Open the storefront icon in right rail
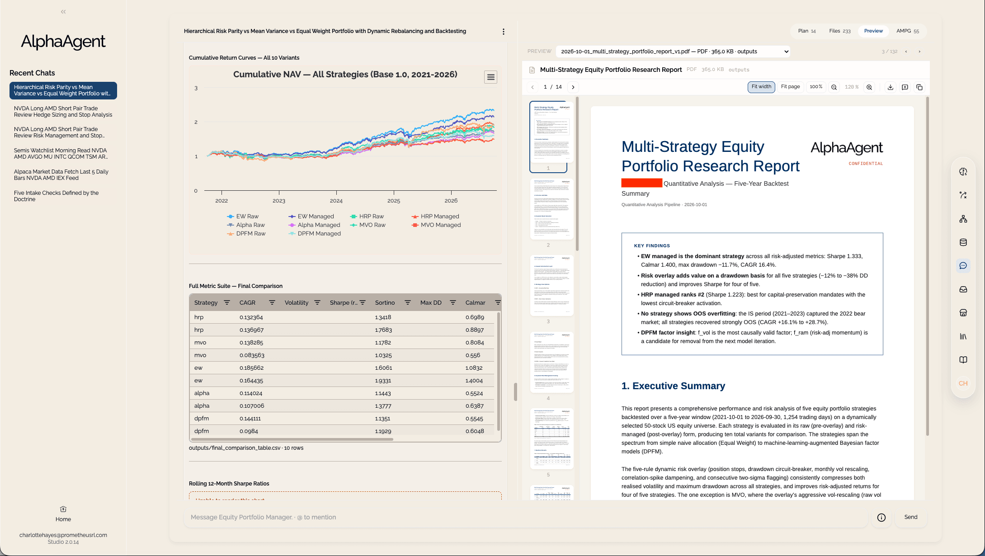Viewport: 985px width, 556px height. pos(963,313)
